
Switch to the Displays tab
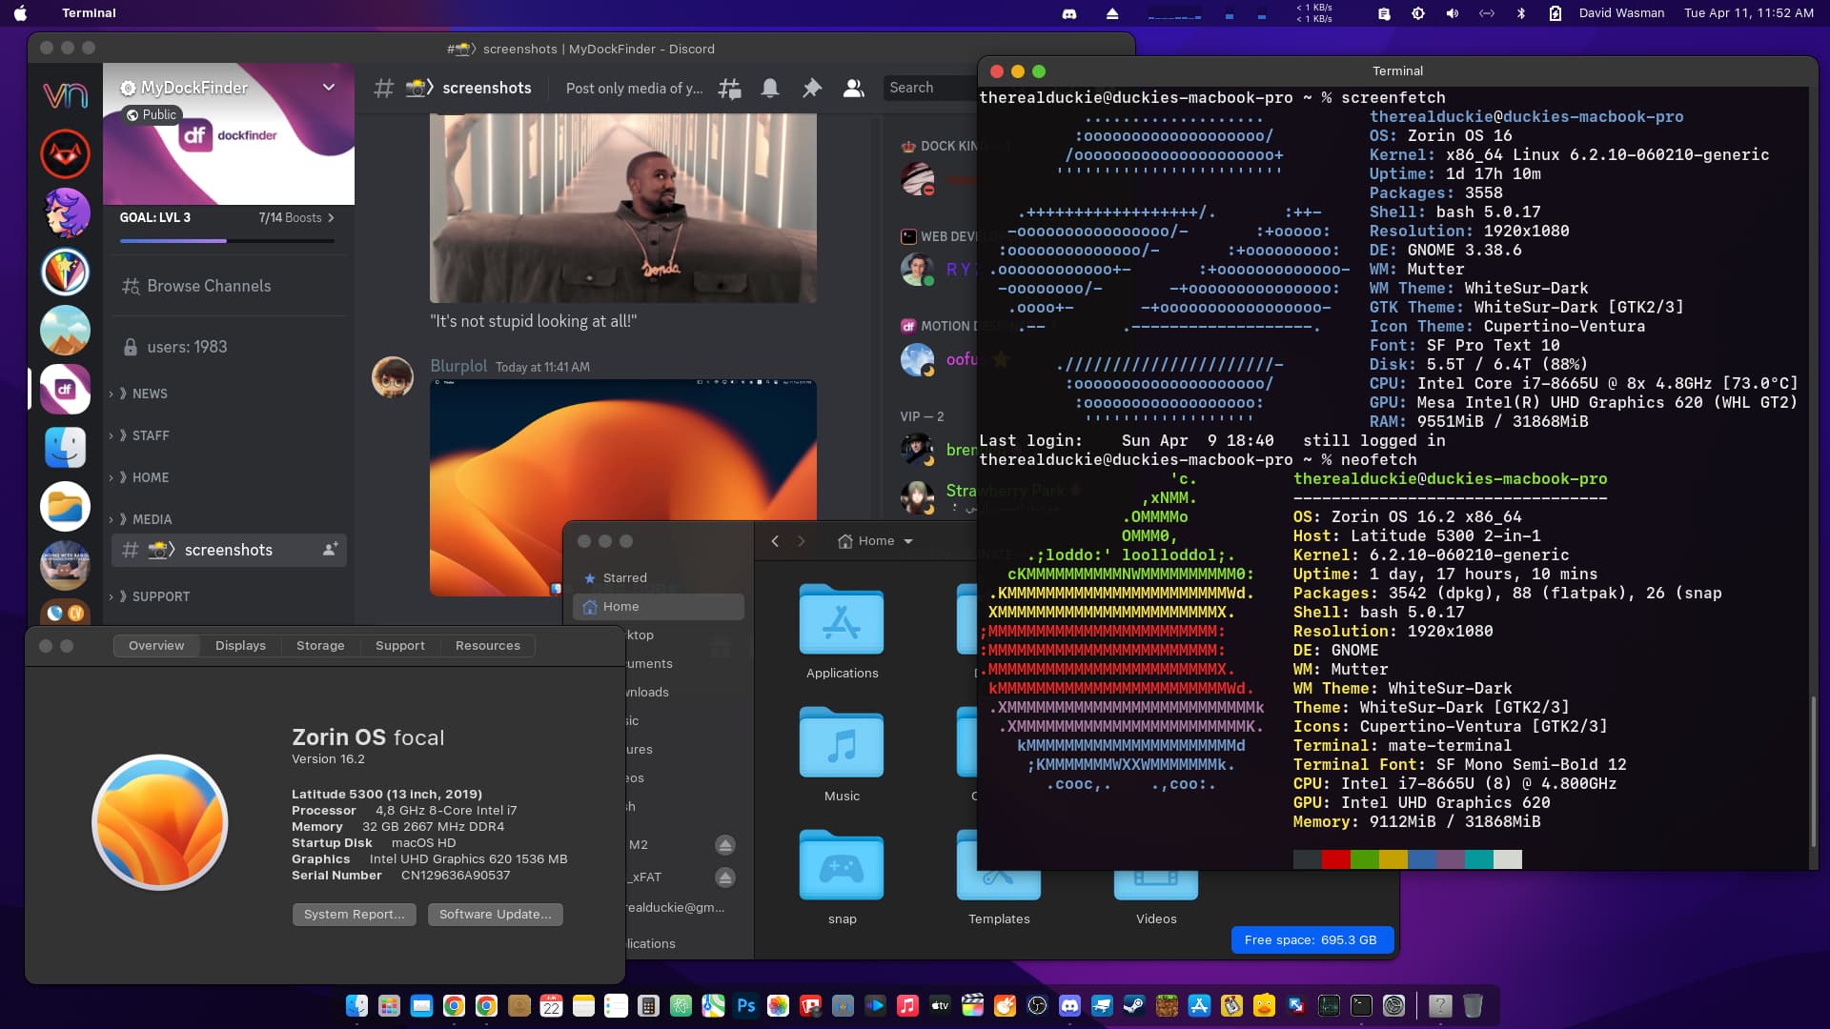(x=240, y=646)
